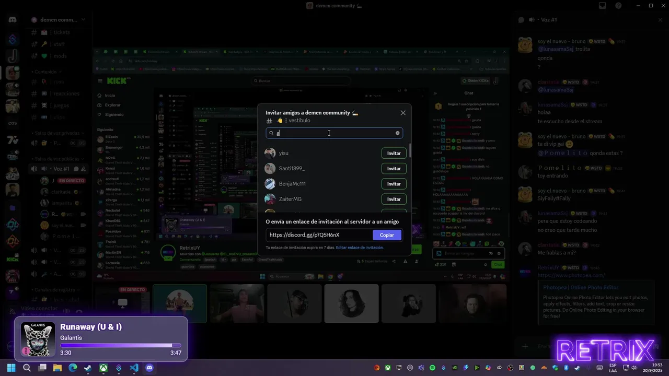Open the juegos text channel

(59, 105)
